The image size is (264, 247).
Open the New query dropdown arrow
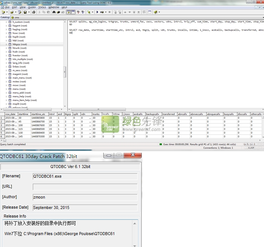pos(7,12)
